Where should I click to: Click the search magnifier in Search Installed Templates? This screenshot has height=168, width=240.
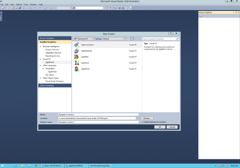177,39
